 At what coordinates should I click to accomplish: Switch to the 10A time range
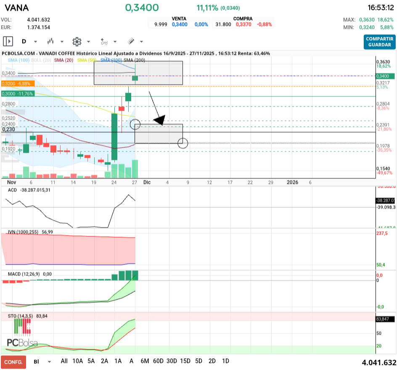78,361
